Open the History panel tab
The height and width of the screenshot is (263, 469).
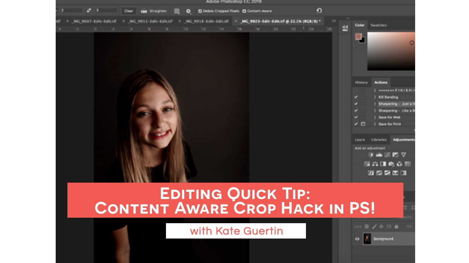click(361, 83)
